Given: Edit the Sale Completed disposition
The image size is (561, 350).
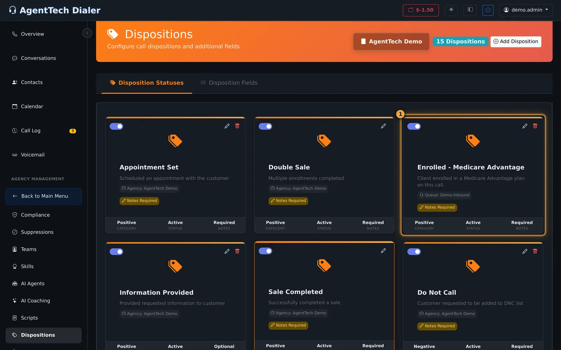Looking at the screenshot, I should tap(383, 251).
